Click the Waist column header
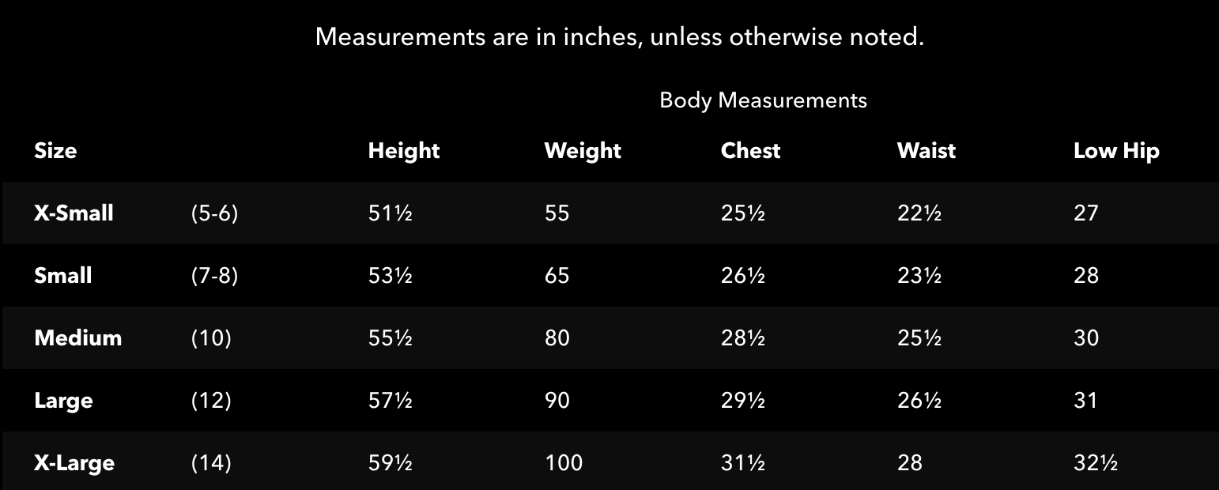Image resolution: width=1219 pixels, height=490 pixels. click(x=926, y=151)
